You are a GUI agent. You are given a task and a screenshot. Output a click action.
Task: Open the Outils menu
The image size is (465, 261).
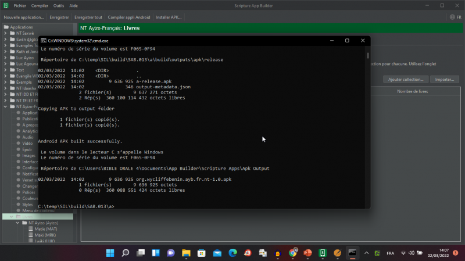[x=59, y=5]
